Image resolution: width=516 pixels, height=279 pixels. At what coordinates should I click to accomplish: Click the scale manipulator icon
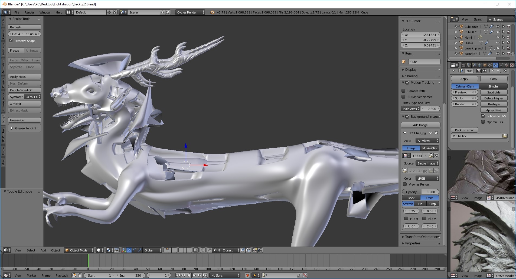[139, 250]
